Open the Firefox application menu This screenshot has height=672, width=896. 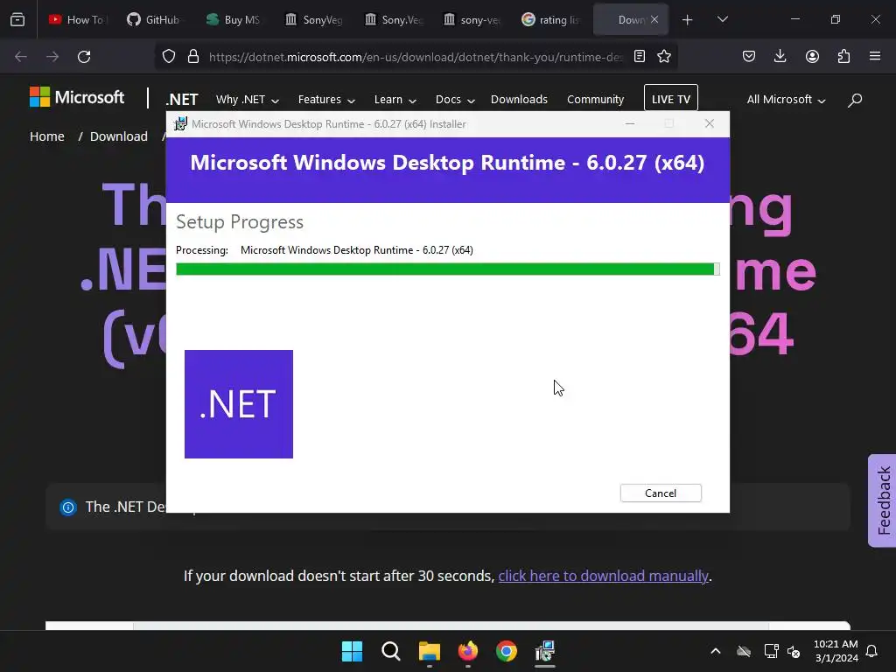(875, 57)
